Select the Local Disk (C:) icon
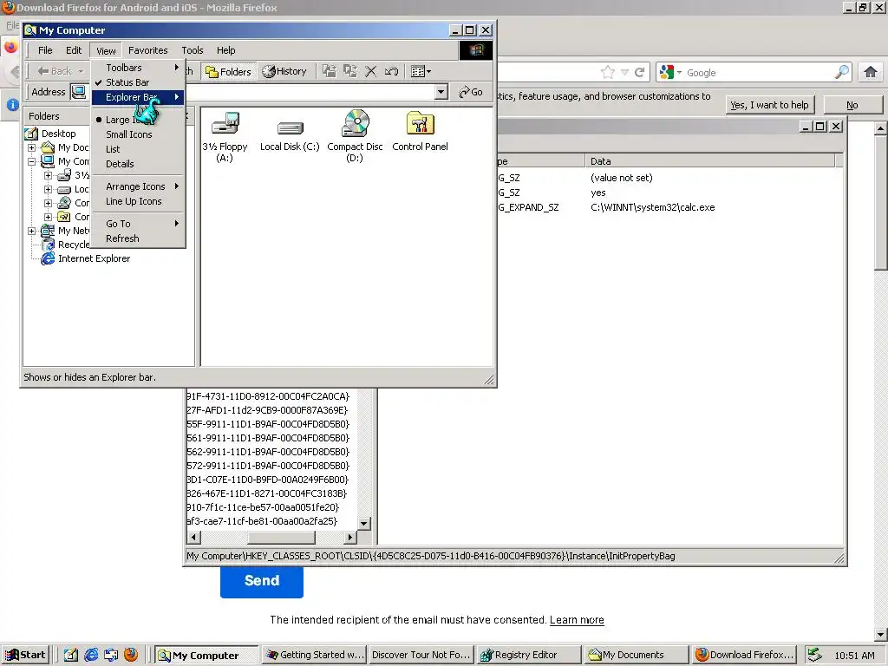Viewport: 888px width, 666px height. [290, 136]
